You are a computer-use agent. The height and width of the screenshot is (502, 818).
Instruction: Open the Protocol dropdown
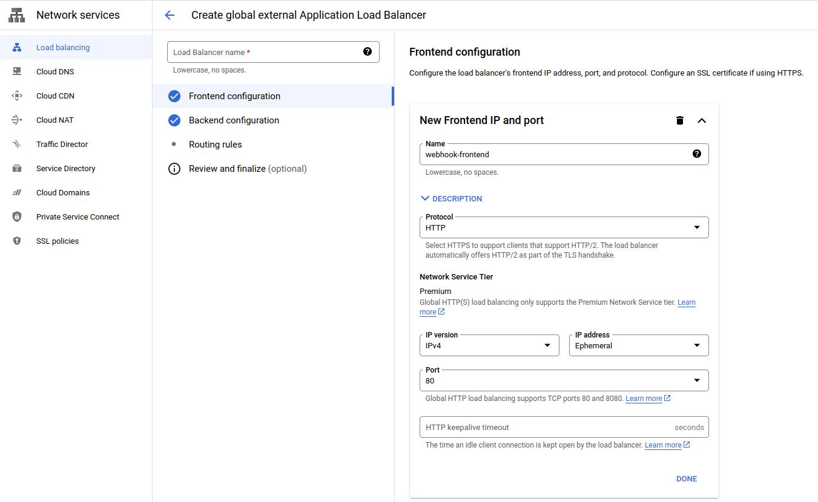[x=564, y=227]
